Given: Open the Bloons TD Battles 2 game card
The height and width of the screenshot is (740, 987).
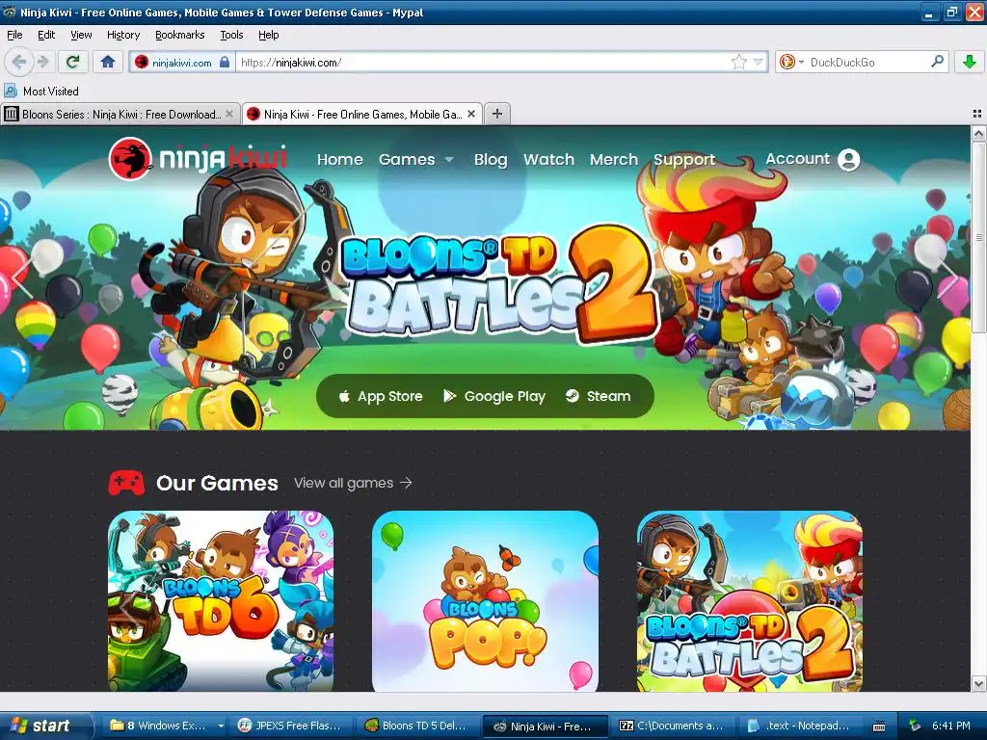Looking at the screenshot, I should (x=750, y=601).
